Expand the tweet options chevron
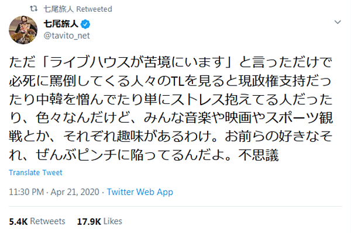This screenshot has width=351, height=233. (x=338, y=22)
